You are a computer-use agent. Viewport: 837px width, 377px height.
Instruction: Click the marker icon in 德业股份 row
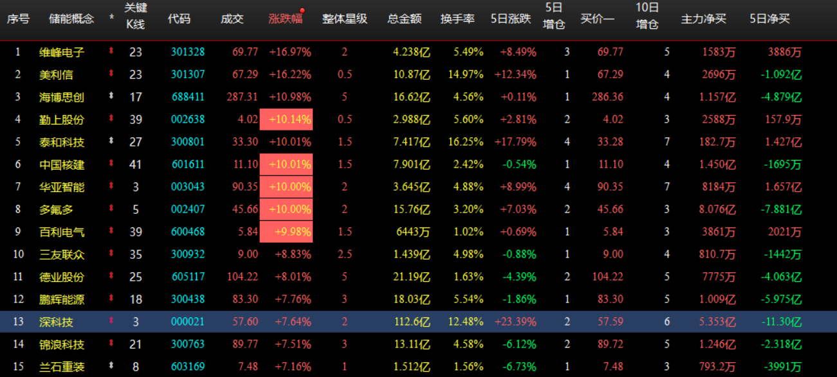pyautogui.click(x=111, y=276)
